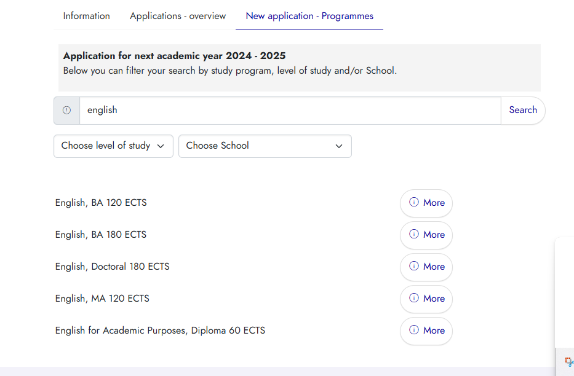This screenshot has height=376, width=574.
Task: Click the snipping tool icon at the bottom right
Action: pyautogui.click(x=568, y=362)
